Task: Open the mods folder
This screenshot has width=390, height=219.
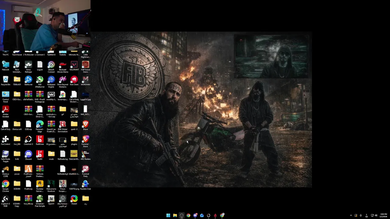Action: 51,155
